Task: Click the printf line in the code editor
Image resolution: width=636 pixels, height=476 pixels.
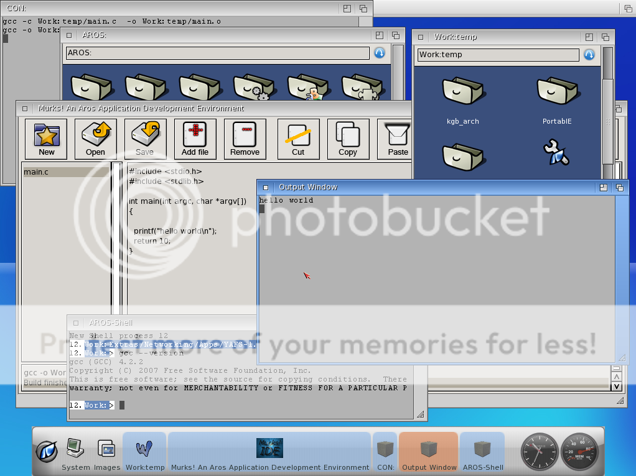Action: 175,231
